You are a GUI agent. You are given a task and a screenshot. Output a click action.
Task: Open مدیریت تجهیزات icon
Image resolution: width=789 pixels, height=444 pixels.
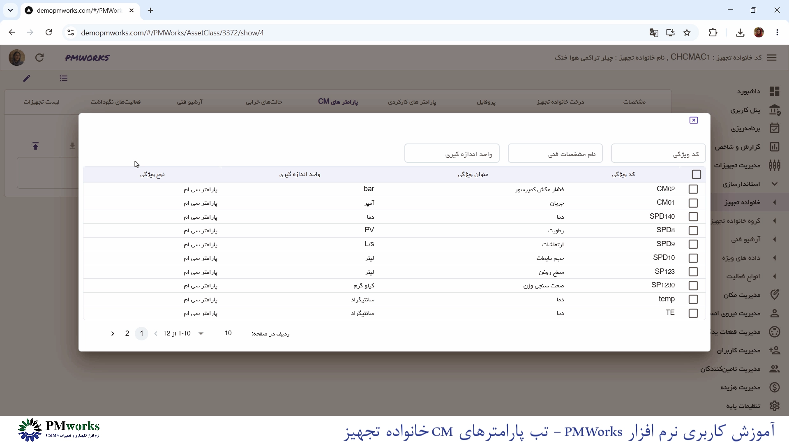[775, 165]
